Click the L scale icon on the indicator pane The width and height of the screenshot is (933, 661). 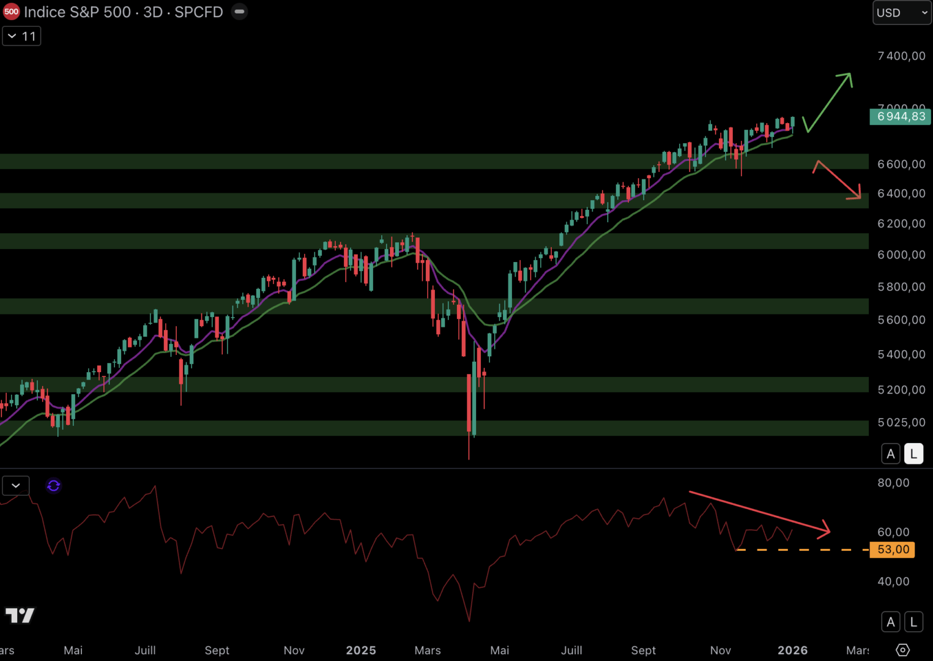click(x=913, y=621)
